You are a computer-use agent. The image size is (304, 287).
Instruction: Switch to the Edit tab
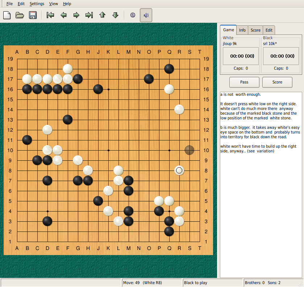[269, 30]
